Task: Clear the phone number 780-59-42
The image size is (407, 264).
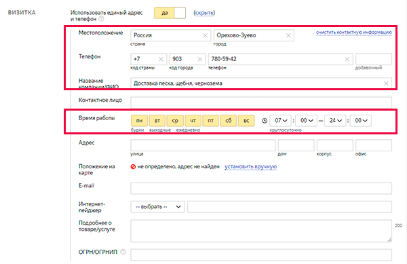Action: [347, 59]
